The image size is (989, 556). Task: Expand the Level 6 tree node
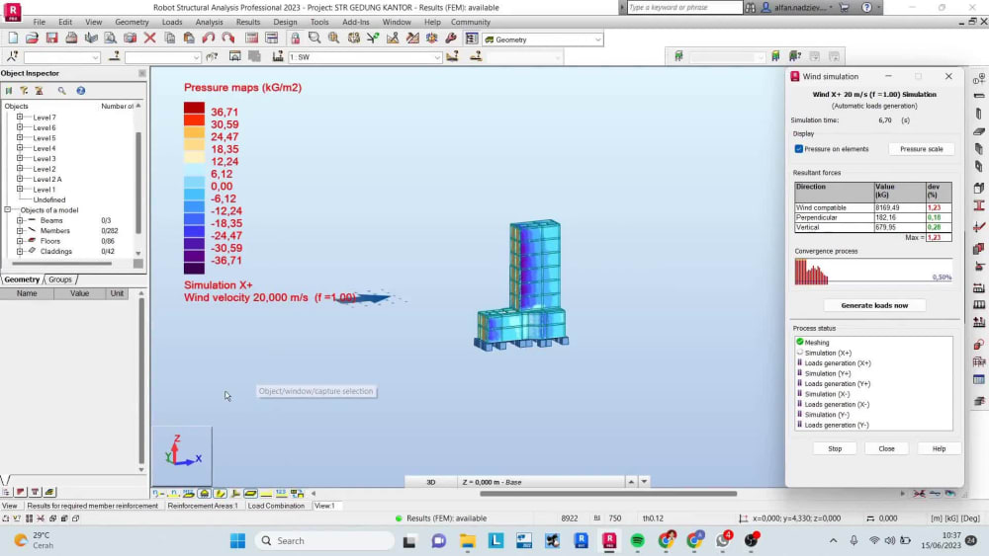[x=20, y=127]
